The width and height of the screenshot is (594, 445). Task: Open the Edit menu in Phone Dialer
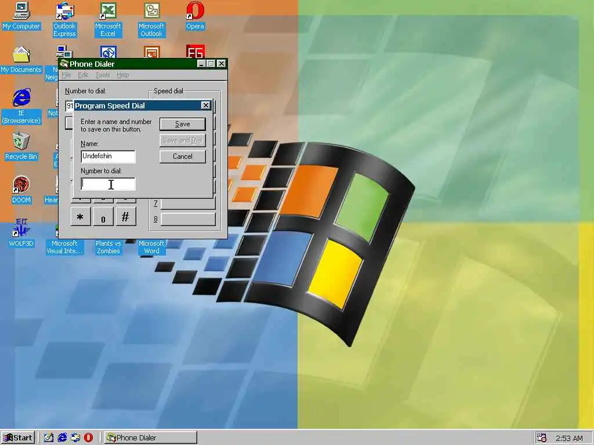tap(83, 75)
